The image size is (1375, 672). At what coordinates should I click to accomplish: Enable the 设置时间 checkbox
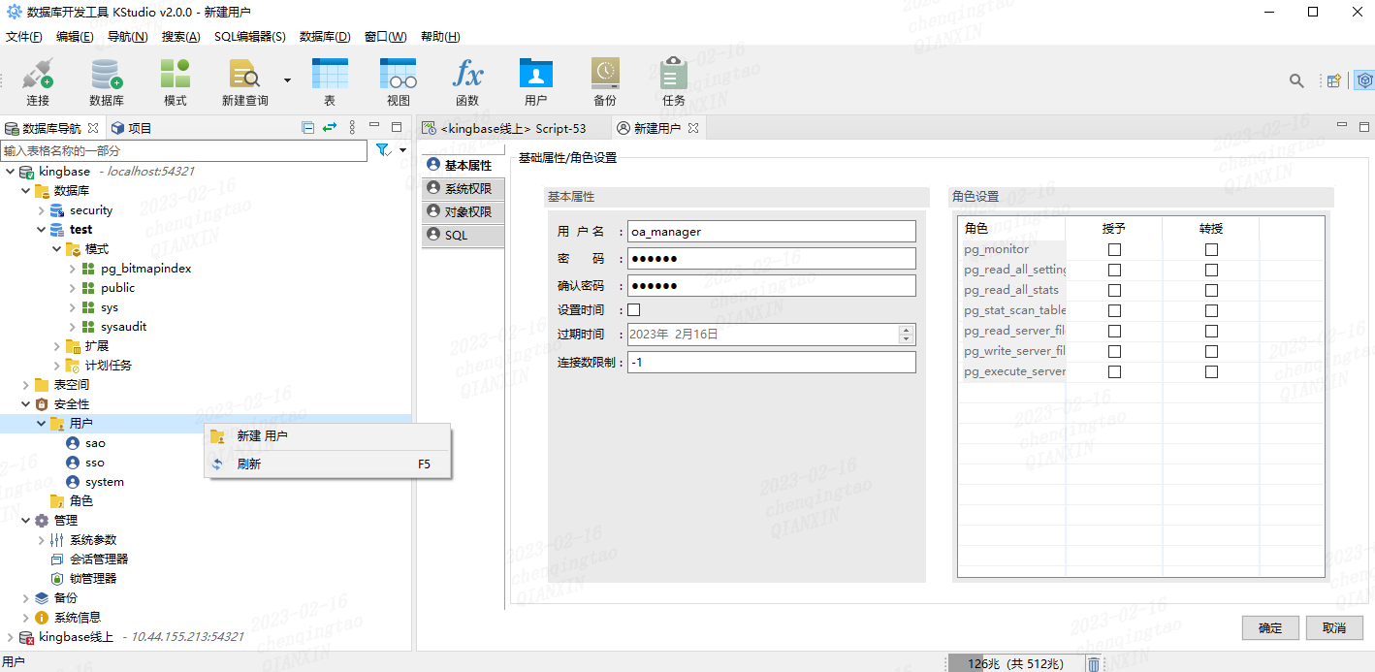pos(634,310)
